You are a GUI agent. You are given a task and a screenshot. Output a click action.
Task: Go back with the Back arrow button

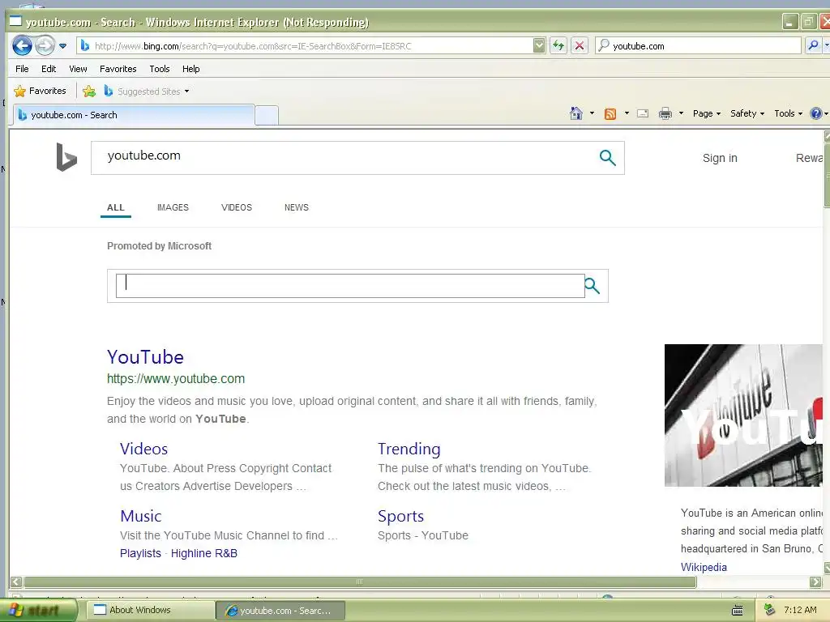(x=22, y=46)
